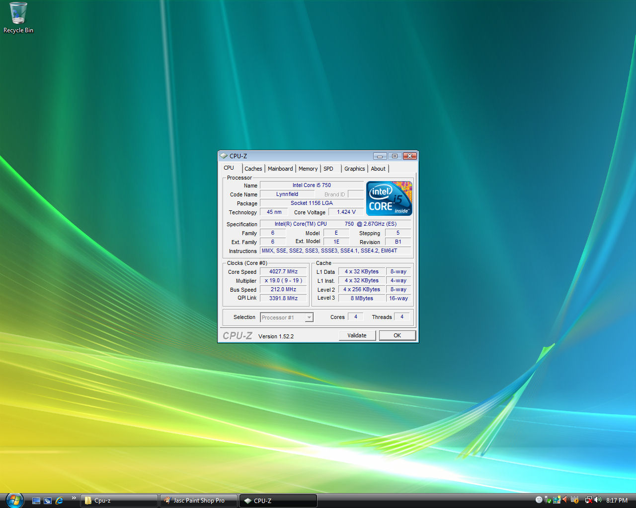Open the system volume tray icon
636x508 pixels.
(598, 500)
